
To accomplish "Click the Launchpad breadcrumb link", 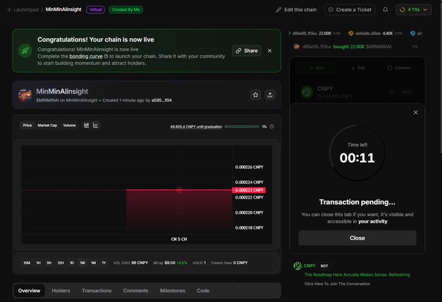I will (x=26, y=10).
